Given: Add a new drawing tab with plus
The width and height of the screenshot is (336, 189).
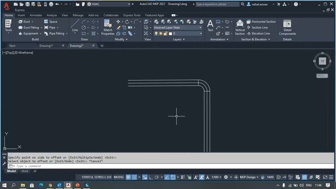Looking at the screenshot, I should click(x=102, y=46).
